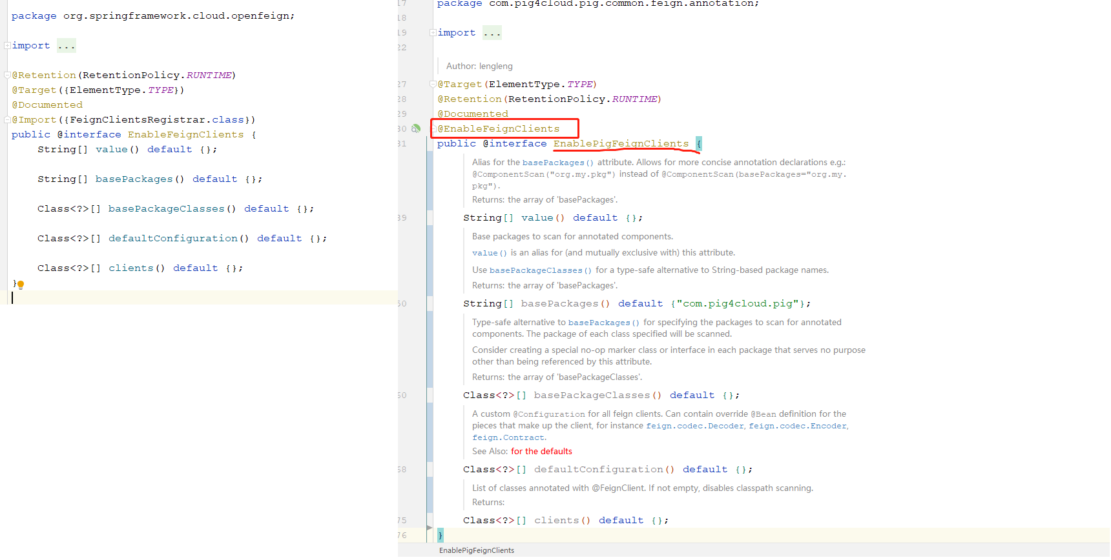Click the feign.codec.Decoder doc link
Viewport: 1111px width, 560px height.
pos(695,426)
